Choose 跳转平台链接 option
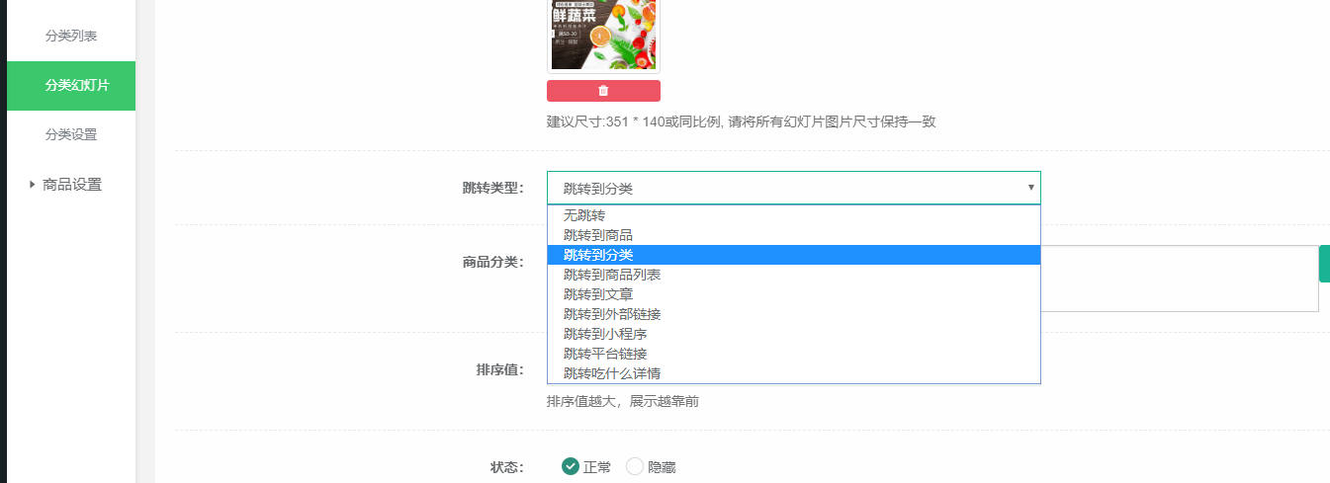 coord(605,354)
